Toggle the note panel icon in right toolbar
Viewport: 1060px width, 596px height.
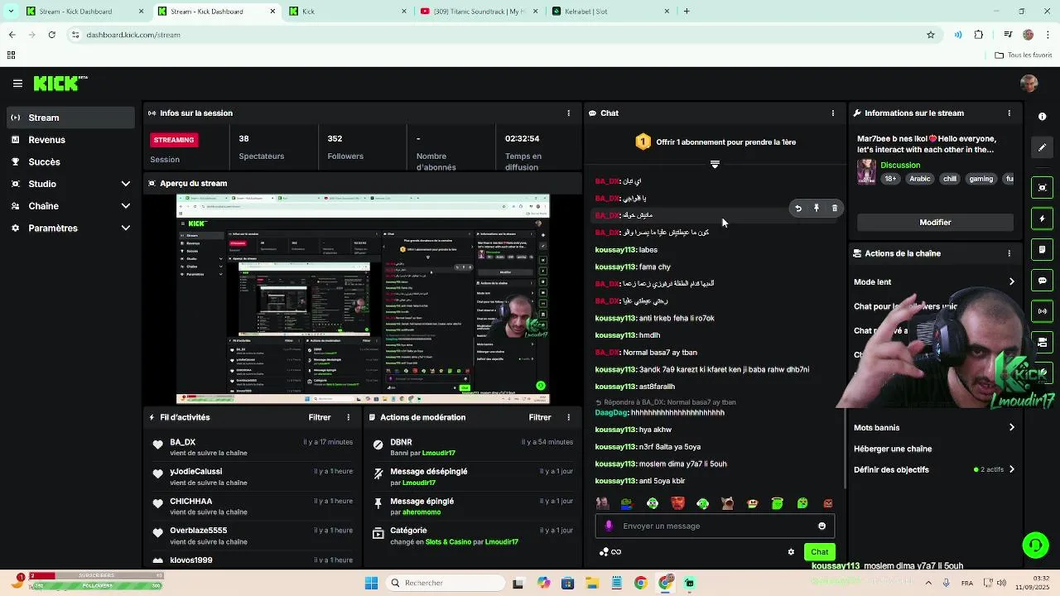pos(1043,249)
